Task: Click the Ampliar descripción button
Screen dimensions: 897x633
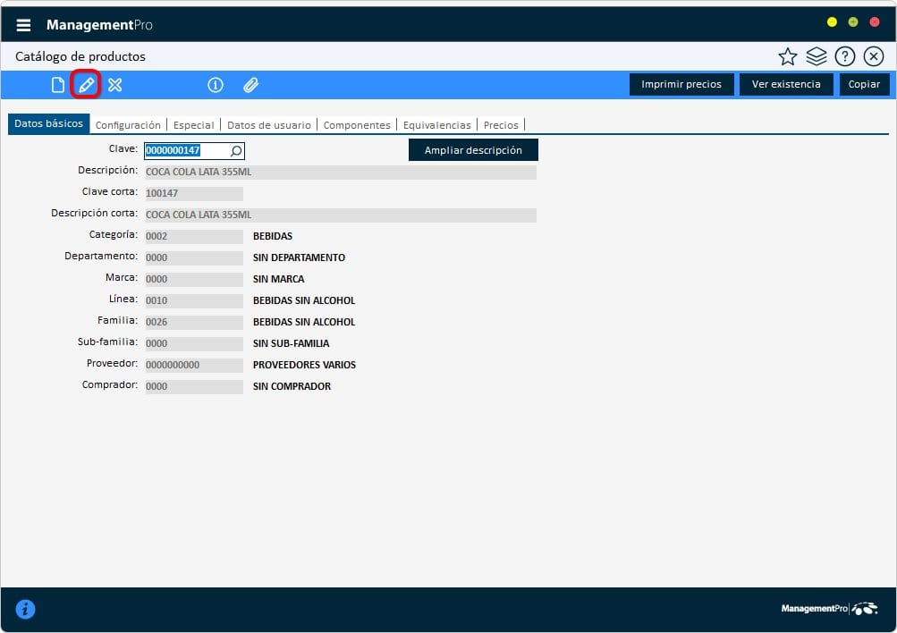Action: pos(473,150)
